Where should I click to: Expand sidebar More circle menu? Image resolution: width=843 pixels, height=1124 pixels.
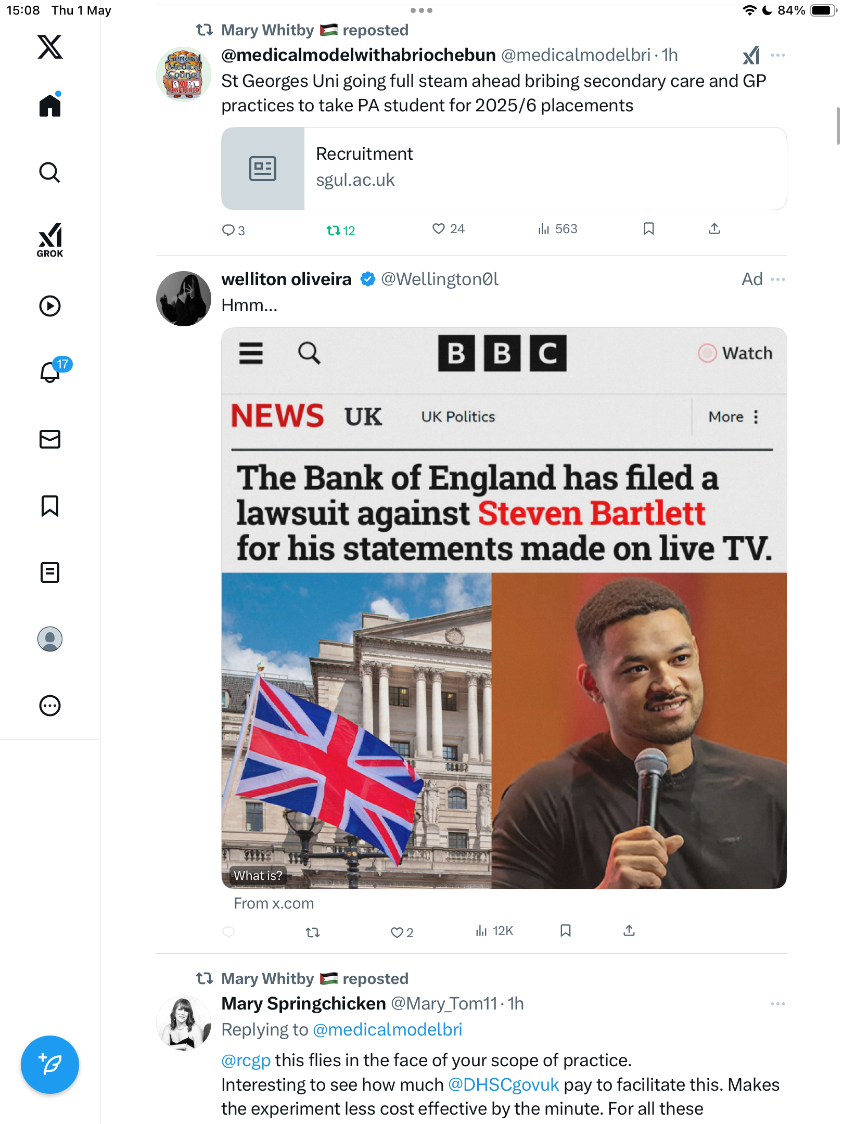point(50,706)
